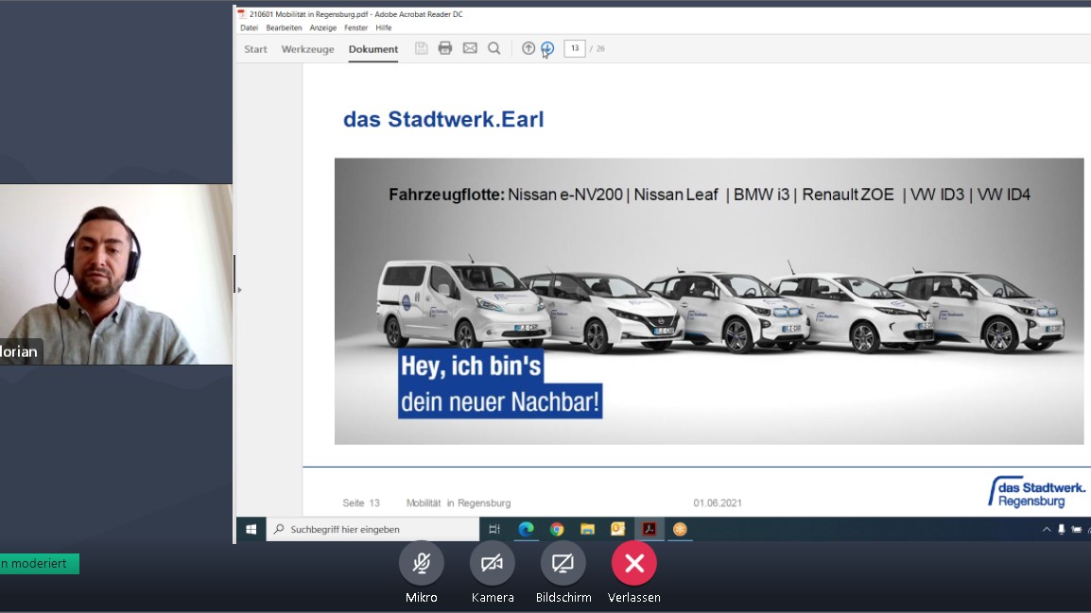Open Outlook from the taskbar
The image size is (1091, 613).
coord(618,529)
